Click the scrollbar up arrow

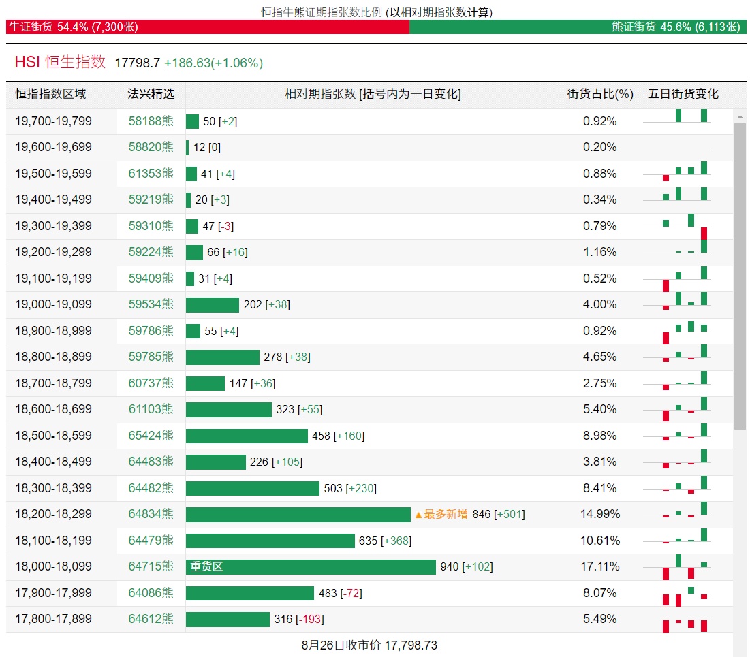[x=740, y=116]
